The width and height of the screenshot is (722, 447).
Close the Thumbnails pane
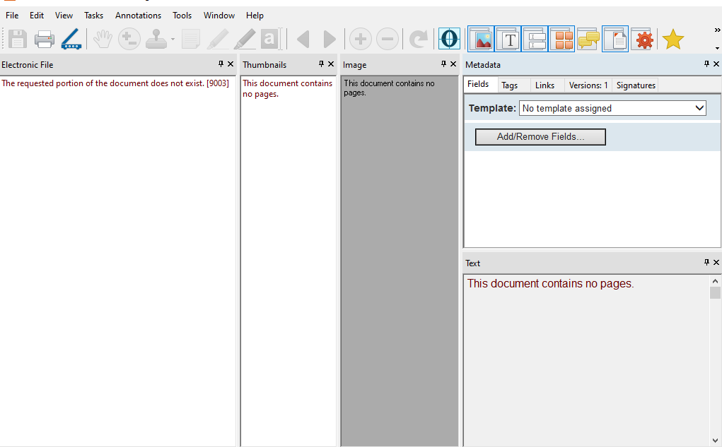coord(331,64)
